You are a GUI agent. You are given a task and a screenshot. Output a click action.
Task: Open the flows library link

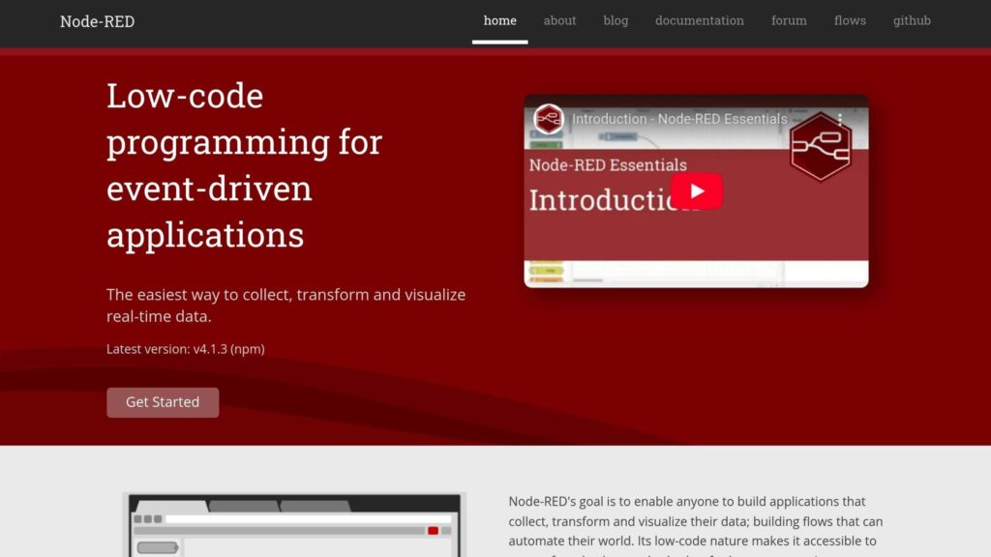(850, 21)
